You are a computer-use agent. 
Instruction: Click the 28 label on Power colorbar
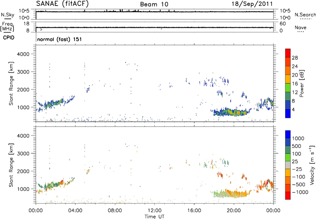[x=295, y=58]
